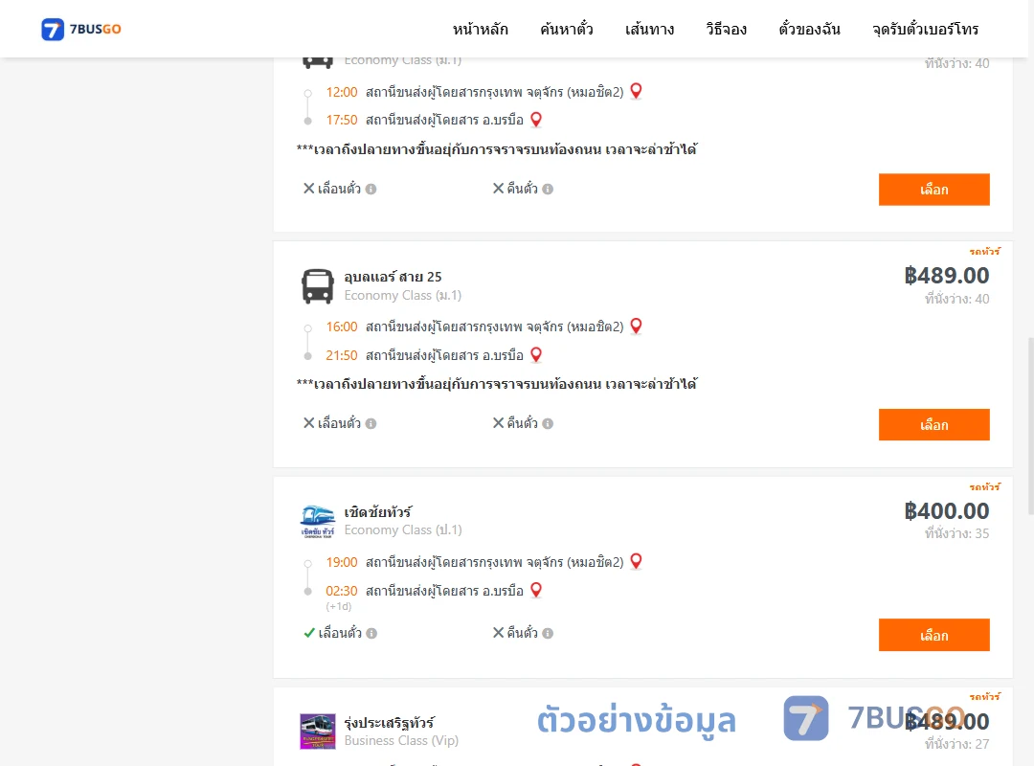This screenshot has height=766, width=1034.
Task: Click the 19:00 departure time
Action: point(342,562)
